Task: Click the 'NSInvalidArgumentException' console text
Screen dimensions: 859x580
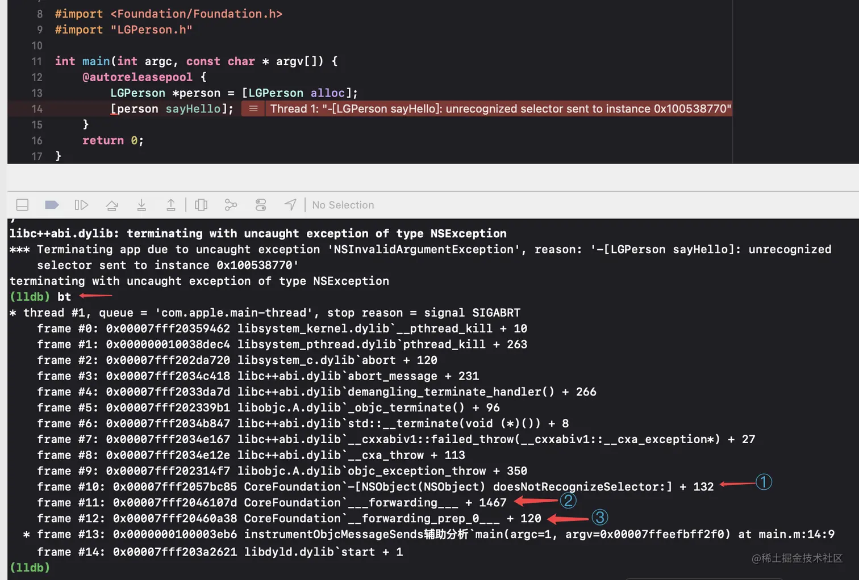Action: point(424,249)
